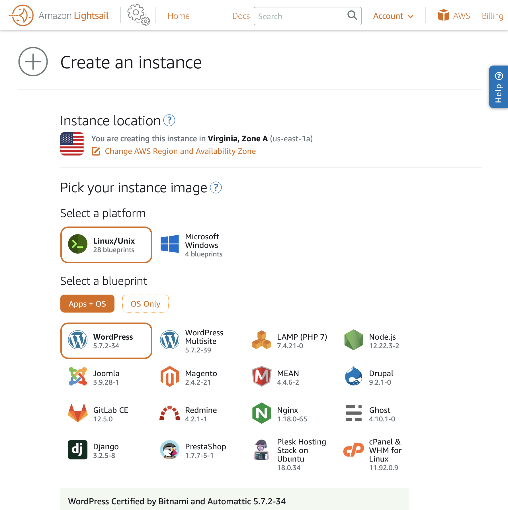Enable the Apps + OS filter
The height and width of the screenshot is (510, 508).
pyautogui.click(x=87, y=304)
